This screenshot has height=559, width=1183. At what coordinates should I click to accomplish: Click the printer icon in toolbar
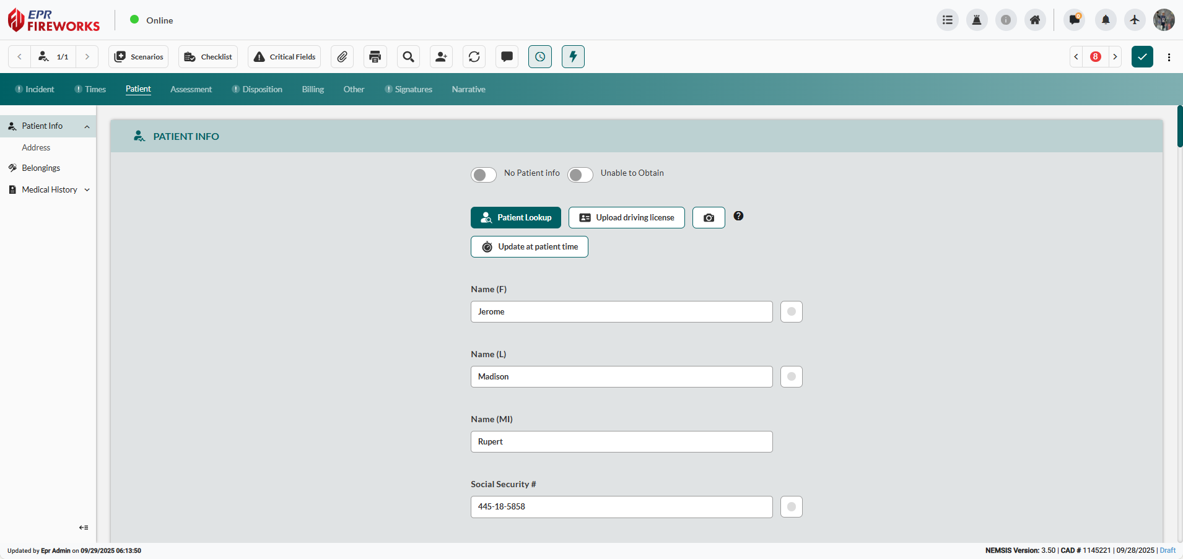375,57
